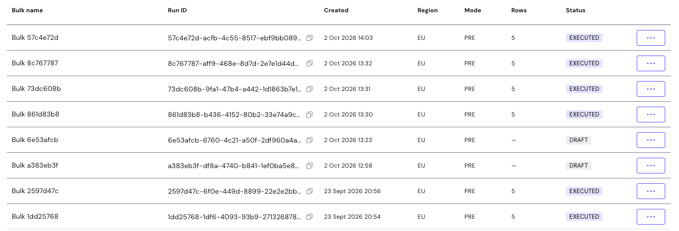Click Run ID text starting 73dc608b-9fa1
This screenshot has height=231, width=679.
235,89
